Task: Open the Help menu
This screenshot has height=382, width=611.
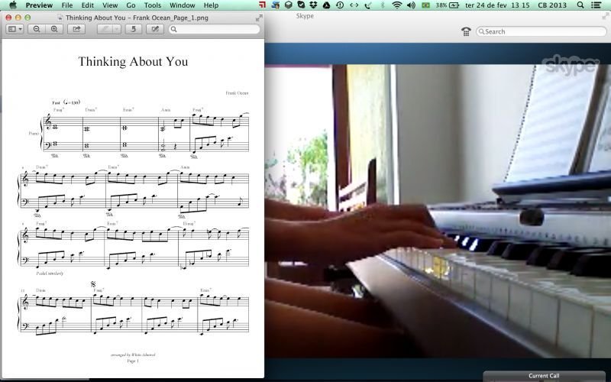Action: point(211,5)
